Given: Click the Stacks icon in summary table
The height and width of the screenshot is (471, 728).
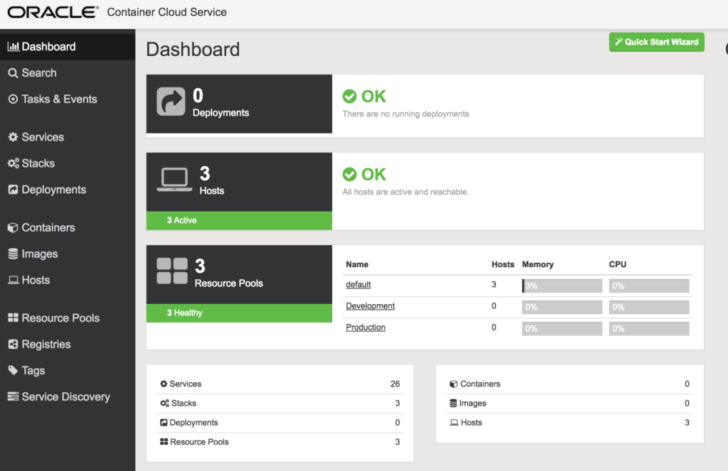Looking at the screenshot, I should point(164,404).
